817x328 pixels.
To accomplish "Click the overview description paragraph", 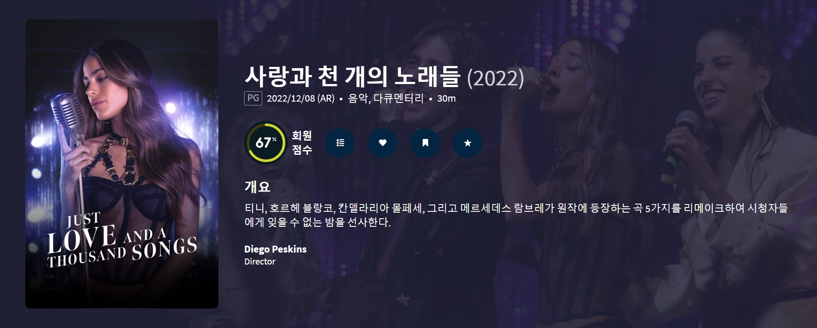I will point(516,215).
